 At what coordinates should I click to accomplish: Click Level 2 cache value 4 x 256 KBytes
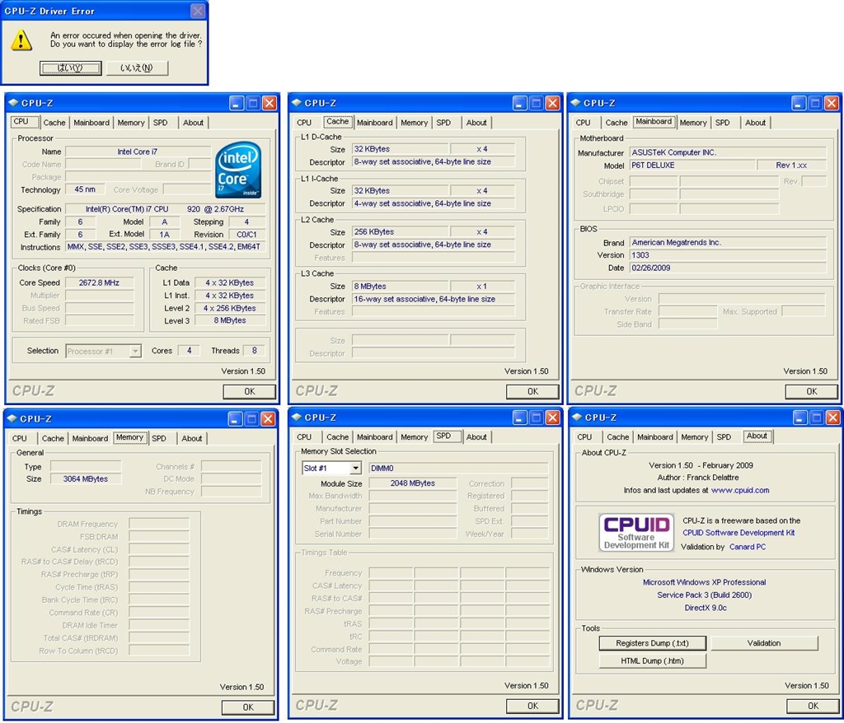click(x=229, y=308)
